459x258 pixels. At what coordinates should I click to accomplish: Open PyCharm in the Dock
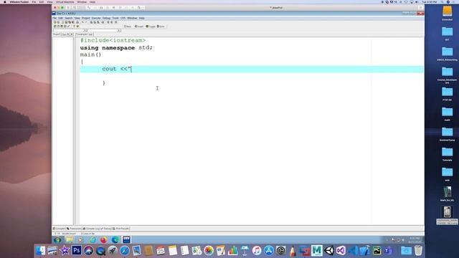point(377,251)
